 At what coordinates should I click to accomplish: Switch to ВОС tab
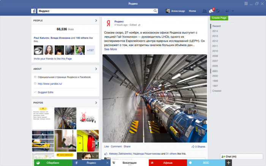pyautogui.click(x=206, y=163)
